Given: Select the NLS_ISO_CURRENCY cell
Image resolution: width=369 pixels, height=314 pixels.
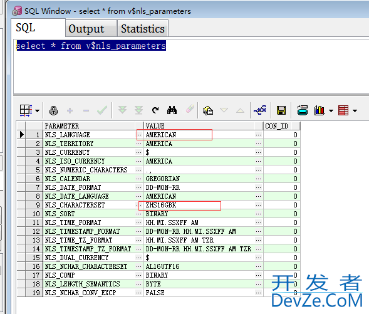Looking at the screenshot, I should pos(93,161).
